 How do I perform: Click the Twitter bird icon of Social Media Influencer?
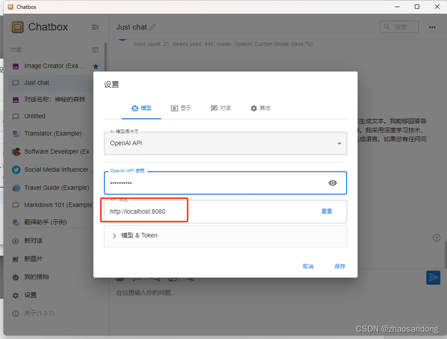click(16, 170)
